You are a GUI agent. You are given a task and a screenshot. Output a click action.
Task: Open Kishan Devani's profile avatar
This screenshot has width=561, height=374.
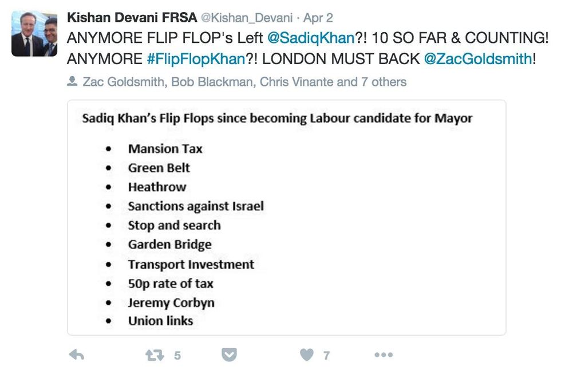34,33
